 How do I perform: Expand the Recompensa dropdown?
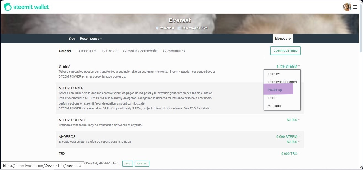click(91, 39)
